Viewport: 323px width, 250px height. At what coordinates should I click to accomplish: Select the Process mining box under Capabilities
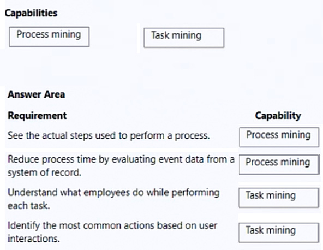click(49, 37)
